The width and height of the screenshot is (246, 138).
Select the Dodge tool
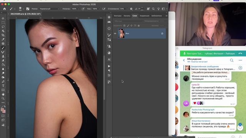click(3, 73)
